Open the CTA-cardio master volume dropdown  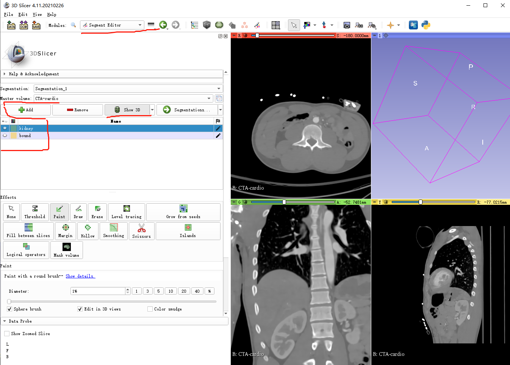[124, 98]
